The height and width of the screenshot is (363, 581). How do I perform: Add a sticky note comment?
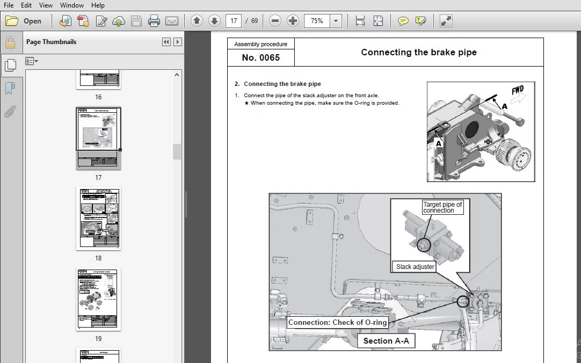point(403,21)
